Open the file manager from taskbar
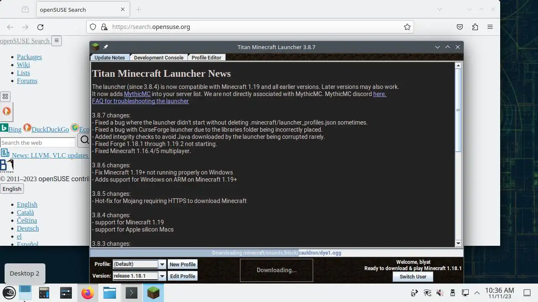The image size is (538, 302). pyautogui.click(x=110, y=292)
